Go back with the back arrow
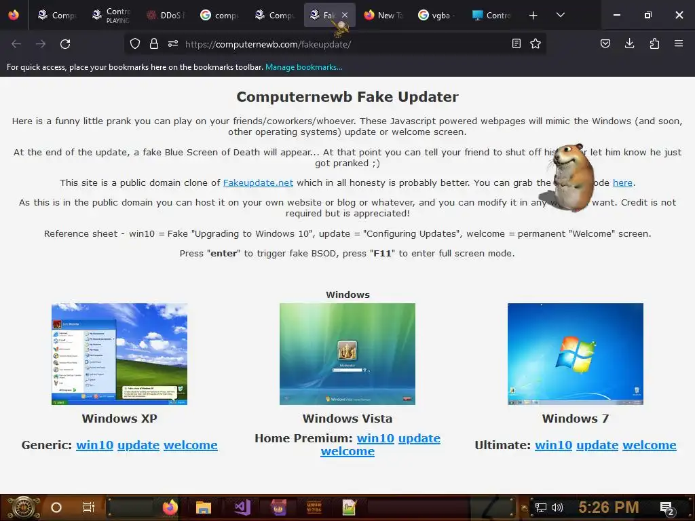This screenshot has height=521, width=695. [16, 44]
